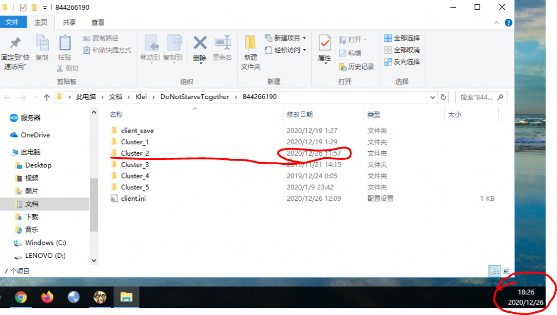Click the Copy icon in ribbon
This screenshot has height=315, width=557.
[42, 44]
